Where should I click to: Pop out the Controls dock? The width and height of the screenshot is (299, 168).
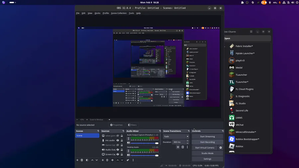tap(223, 131)
